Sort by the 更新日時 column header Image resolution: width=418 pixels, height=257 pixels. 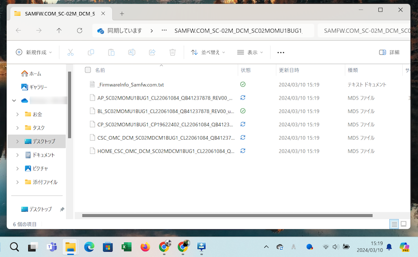289,70
